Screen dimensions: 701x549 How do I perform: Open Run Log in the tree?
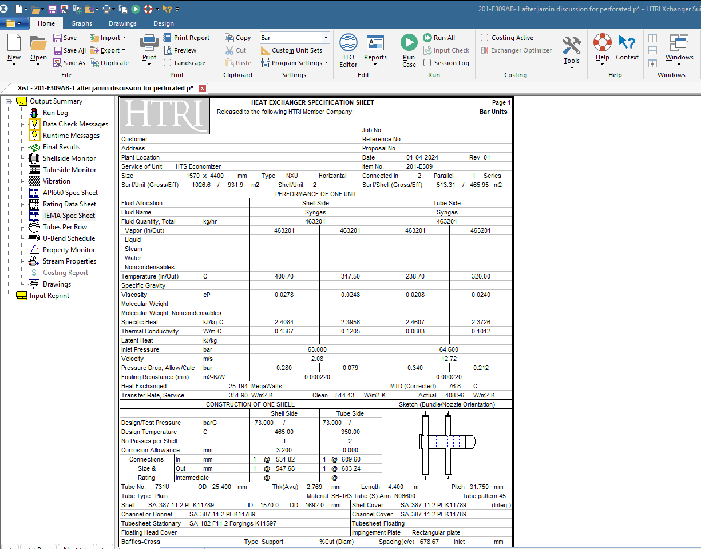(x=55, y=113)
